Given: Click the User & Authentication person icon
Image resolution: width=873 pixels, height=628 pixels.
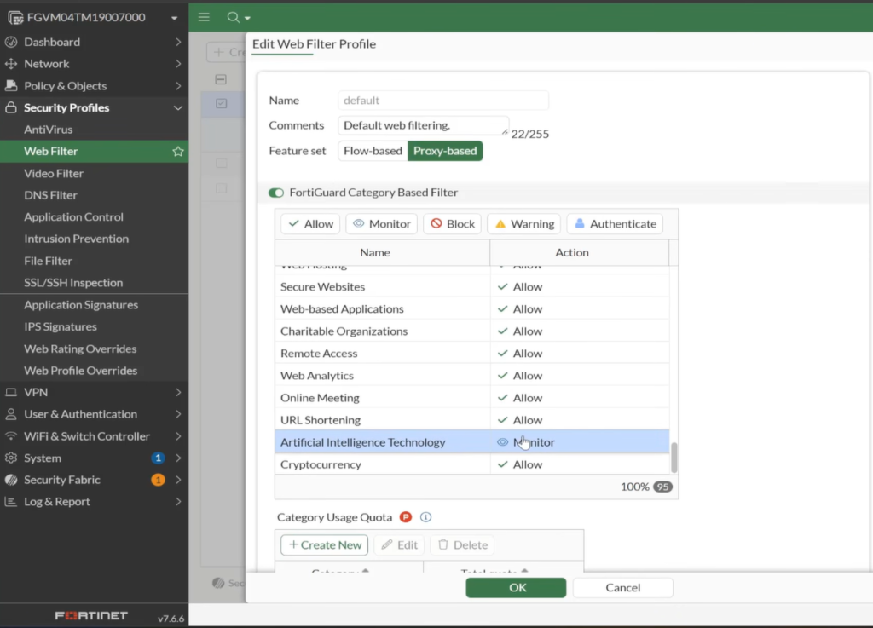Looking at the screenshot, I should pos(10,414).
